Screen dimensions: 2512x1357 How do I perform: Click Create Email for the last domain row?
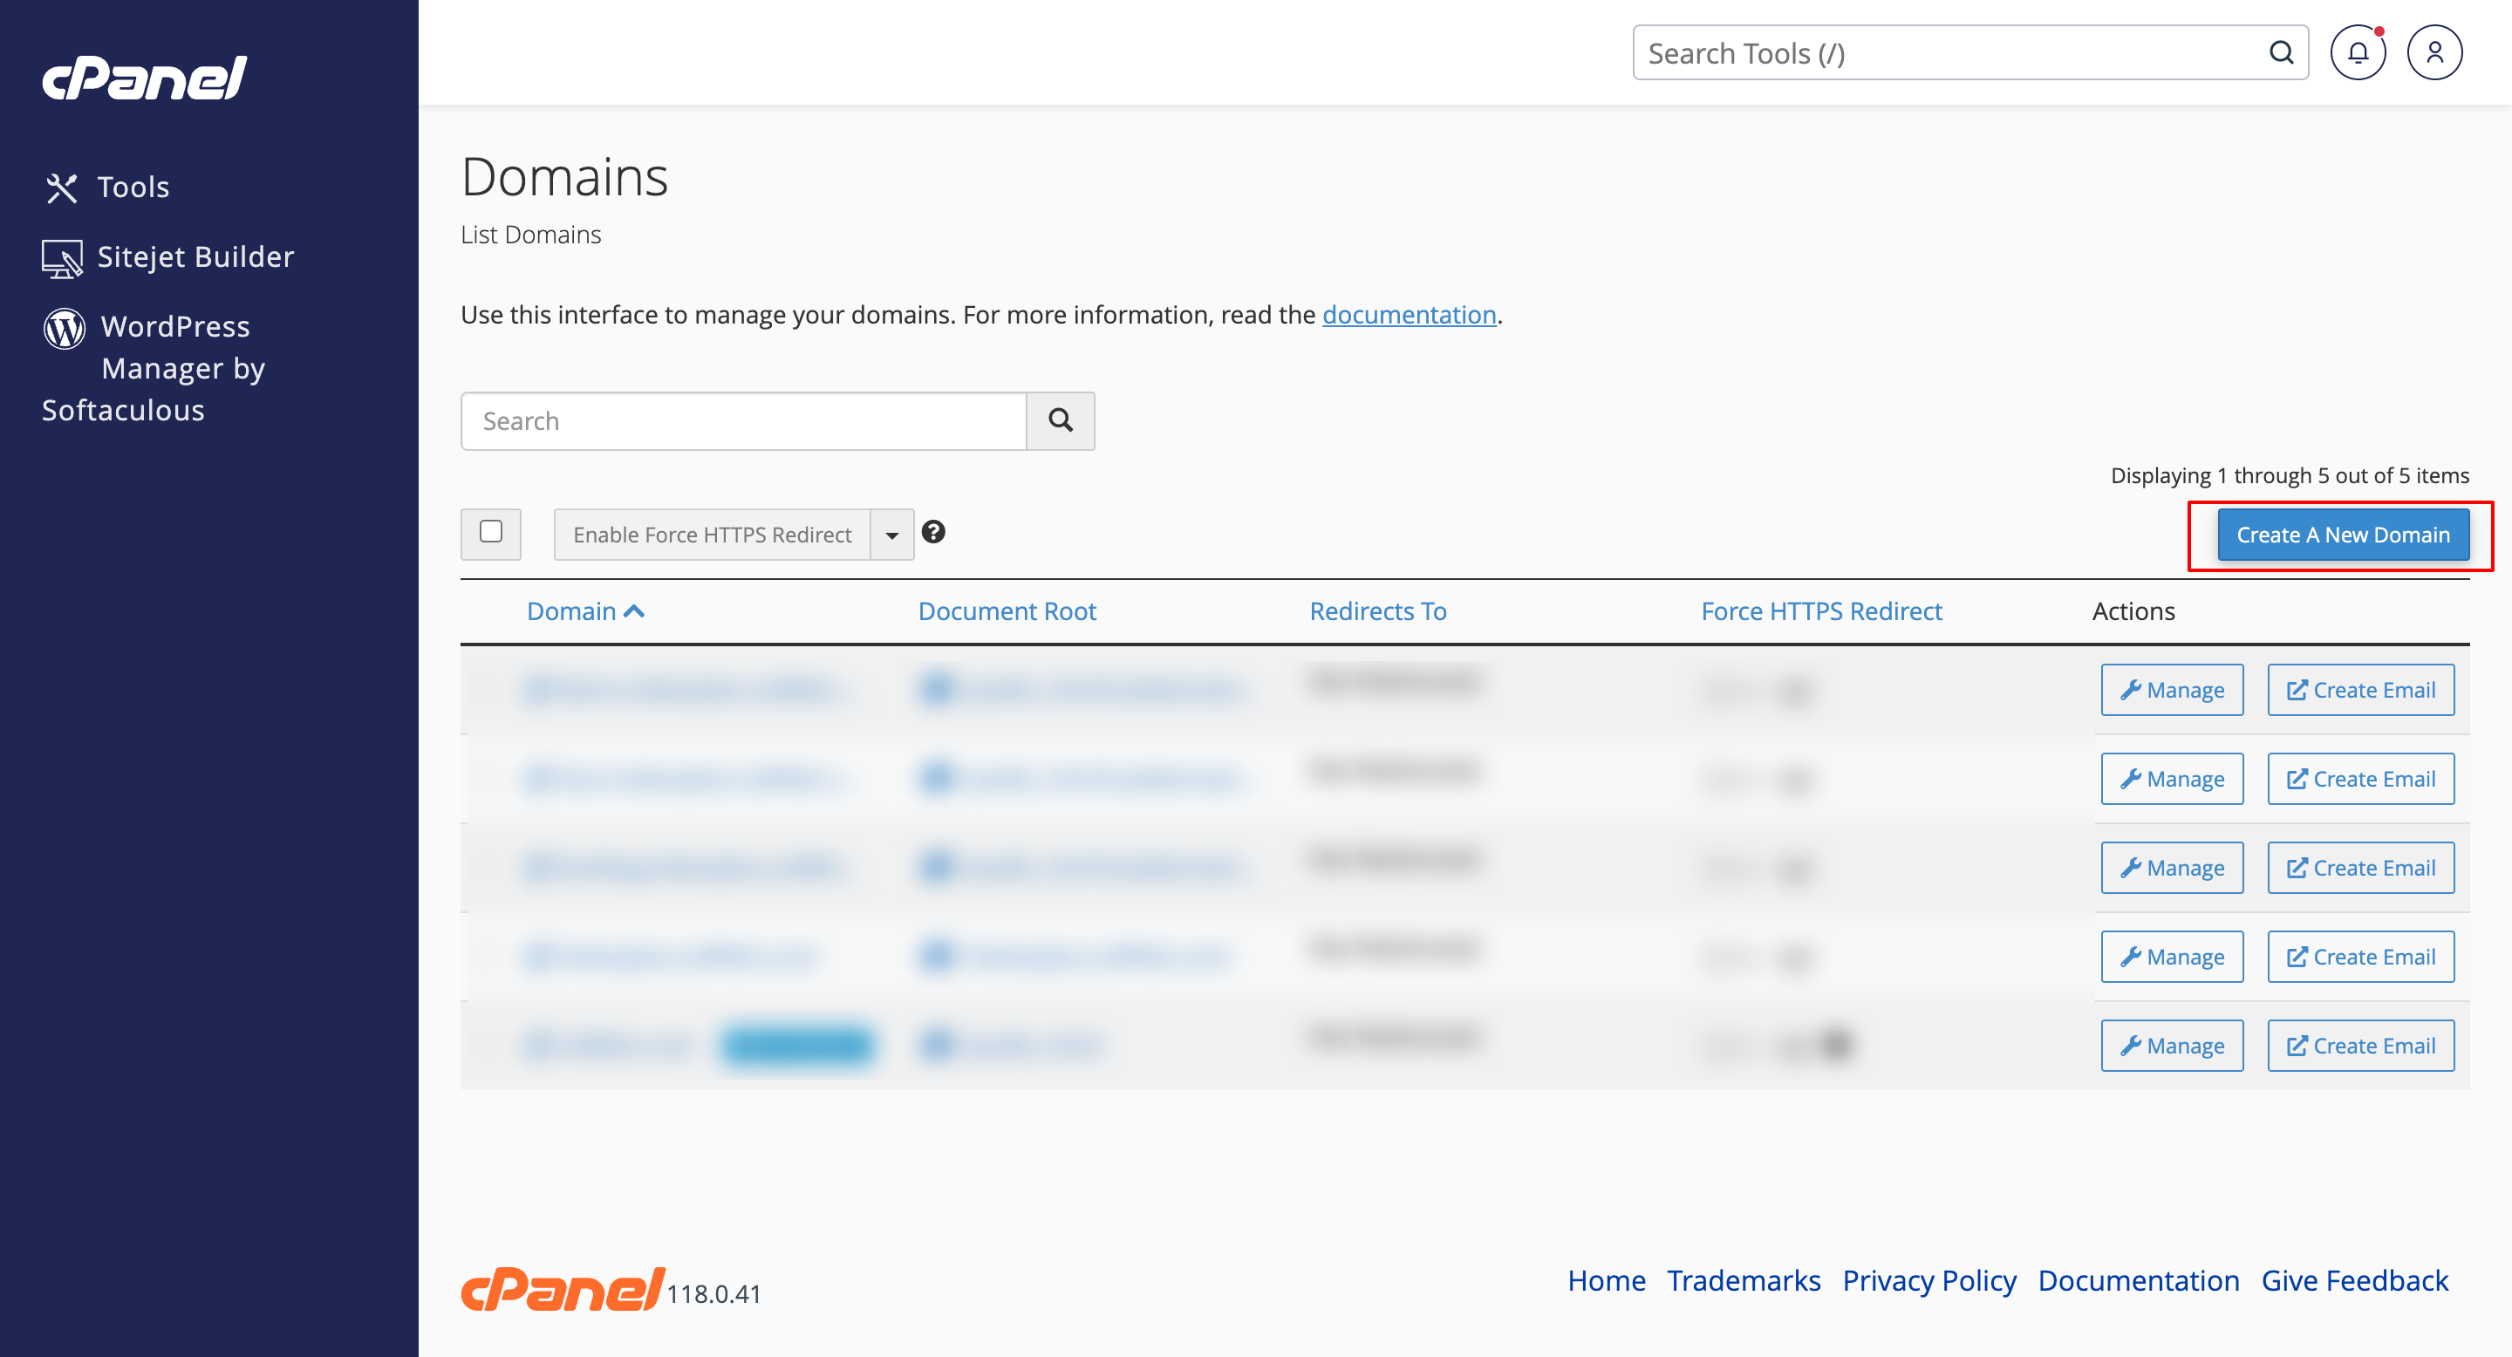click(2361, 1046)
